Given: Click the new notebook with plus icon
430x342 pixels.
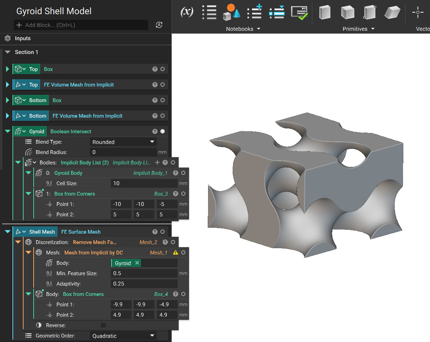Looking at the screenshot, I should 255,12.
